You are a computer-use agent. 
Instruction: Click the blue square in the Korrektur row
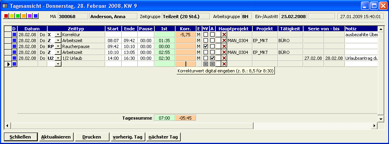15,35
